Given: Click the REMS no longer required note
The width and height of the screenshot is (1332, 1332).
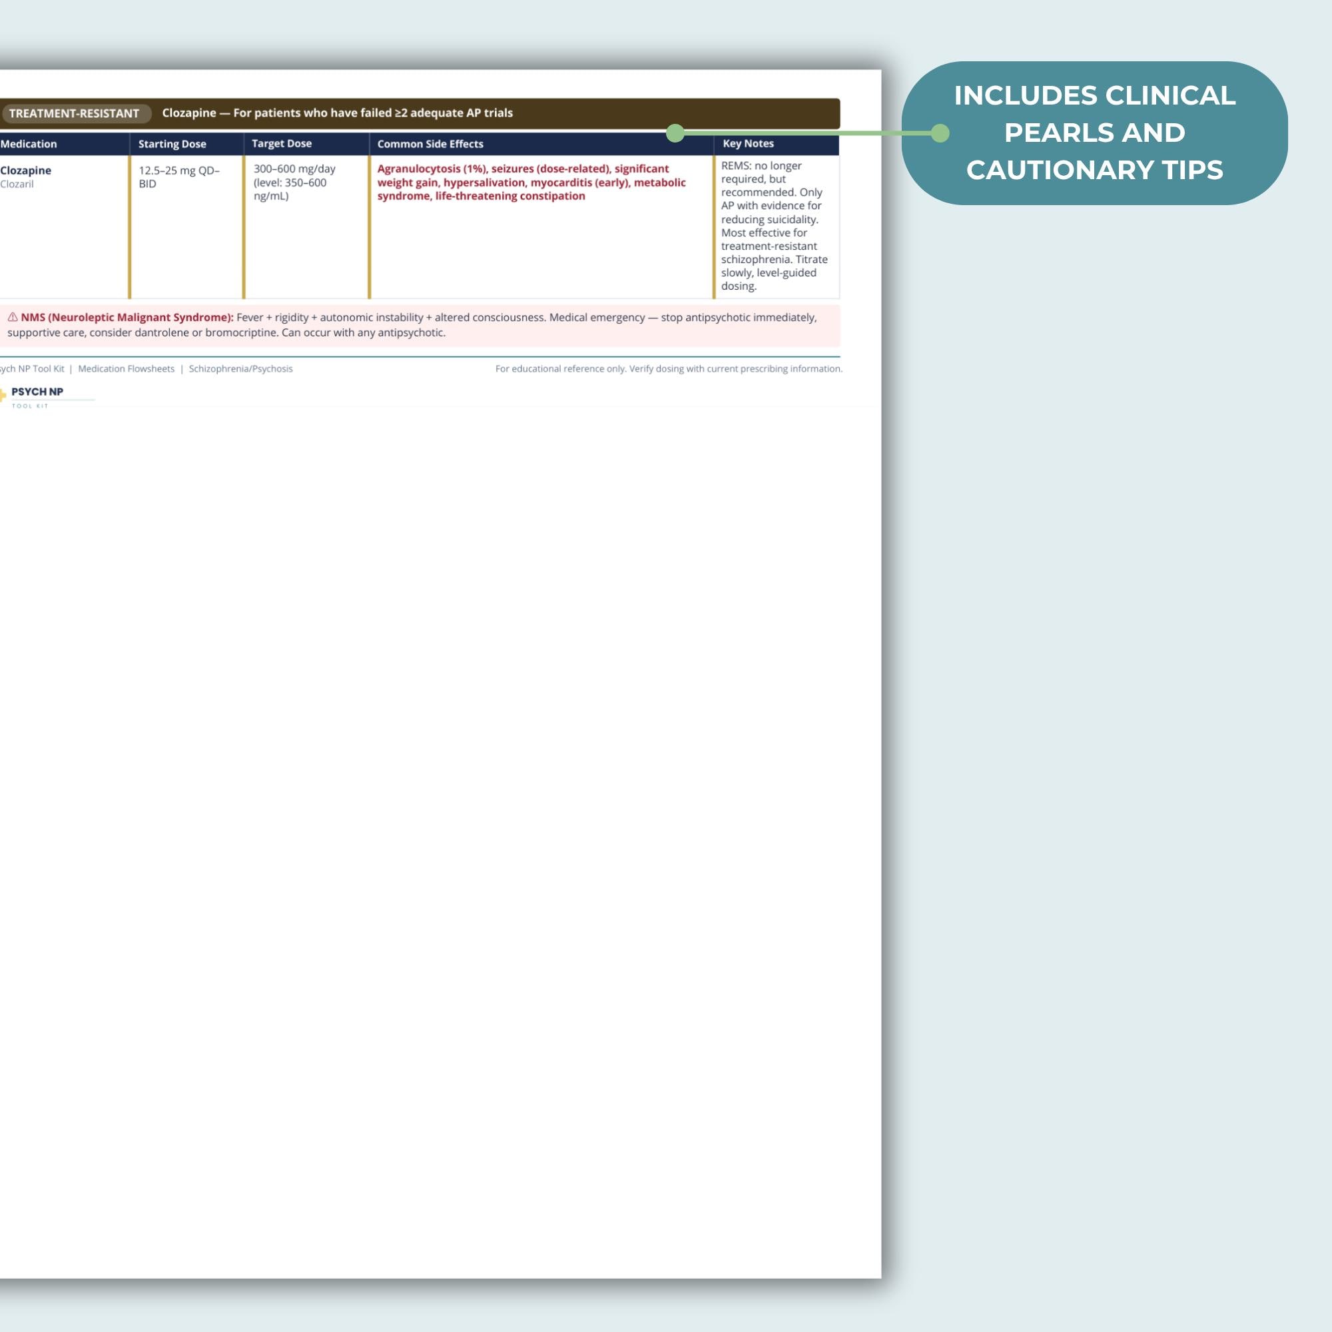Looking at the screenshot, I should tap(775, 226).
